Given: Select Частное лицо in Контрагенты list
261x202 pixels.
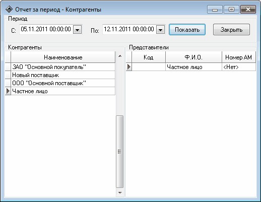Looking at the screenshot, I should (63, 91).
